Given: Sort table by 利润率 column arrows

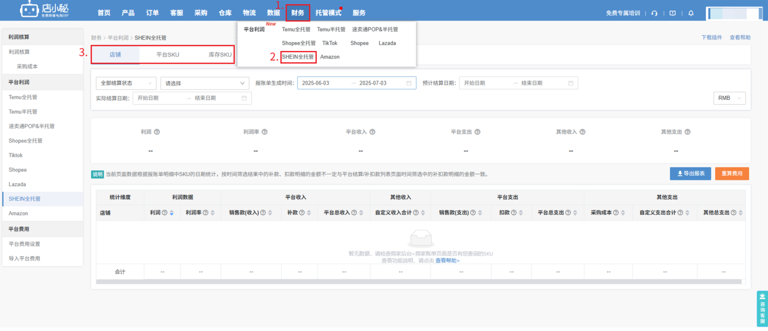Looking at the screenshot, I should [x=213, y=213].
